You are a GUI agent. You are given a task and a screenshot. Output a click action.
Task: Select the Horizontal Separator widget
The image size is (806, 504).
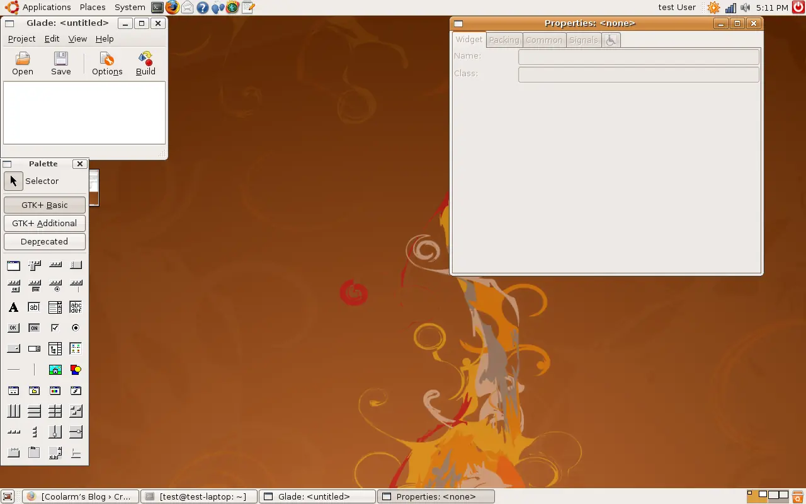(13, 370)
